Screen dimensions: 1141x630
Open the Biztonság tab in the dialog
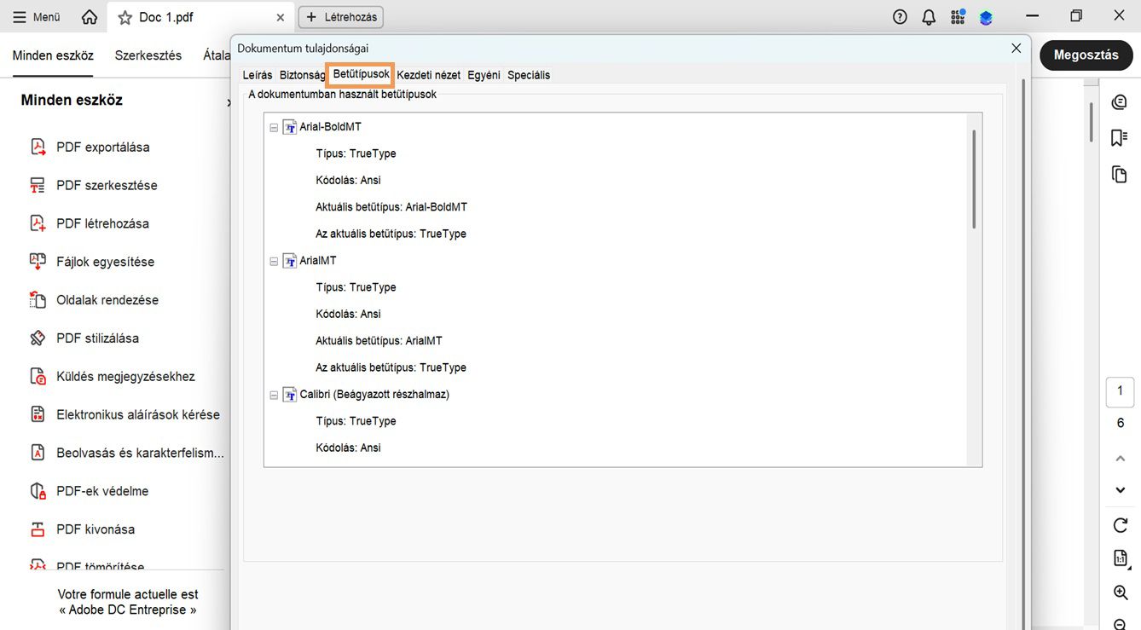click(303, 75)
